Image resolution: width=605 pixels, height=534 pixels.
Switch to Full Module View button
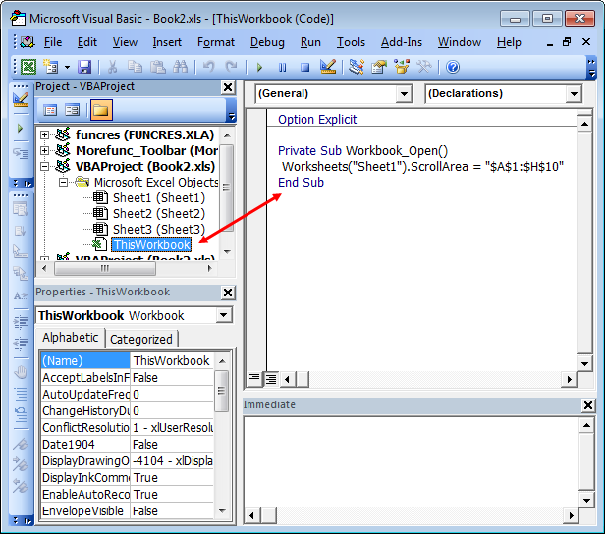269,377
